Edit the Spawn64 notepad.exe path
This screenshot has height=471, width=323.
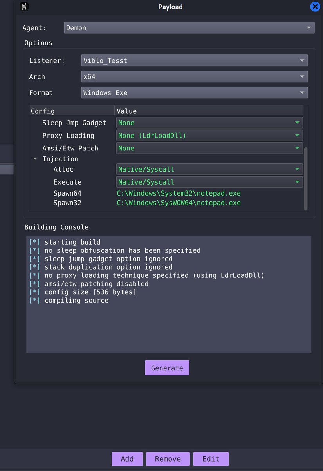click(x=179, y=194)
